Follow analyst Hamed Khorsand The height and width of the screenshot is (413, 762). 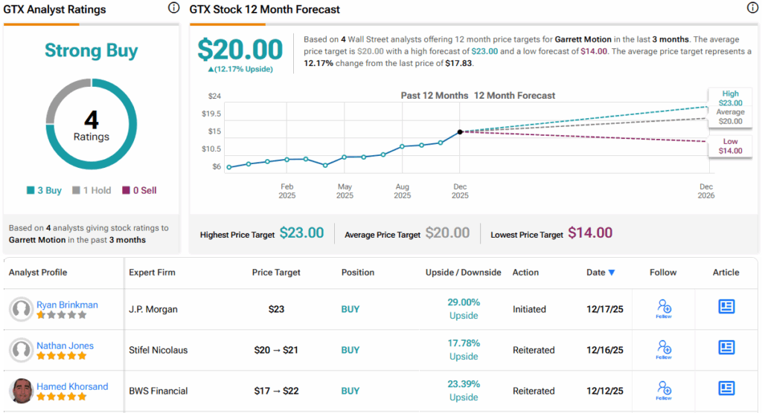pyautogui.click(x=664, y=390)
